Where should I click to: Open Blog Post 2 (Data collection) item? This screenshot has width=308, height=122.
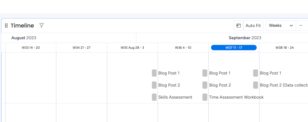283,85
